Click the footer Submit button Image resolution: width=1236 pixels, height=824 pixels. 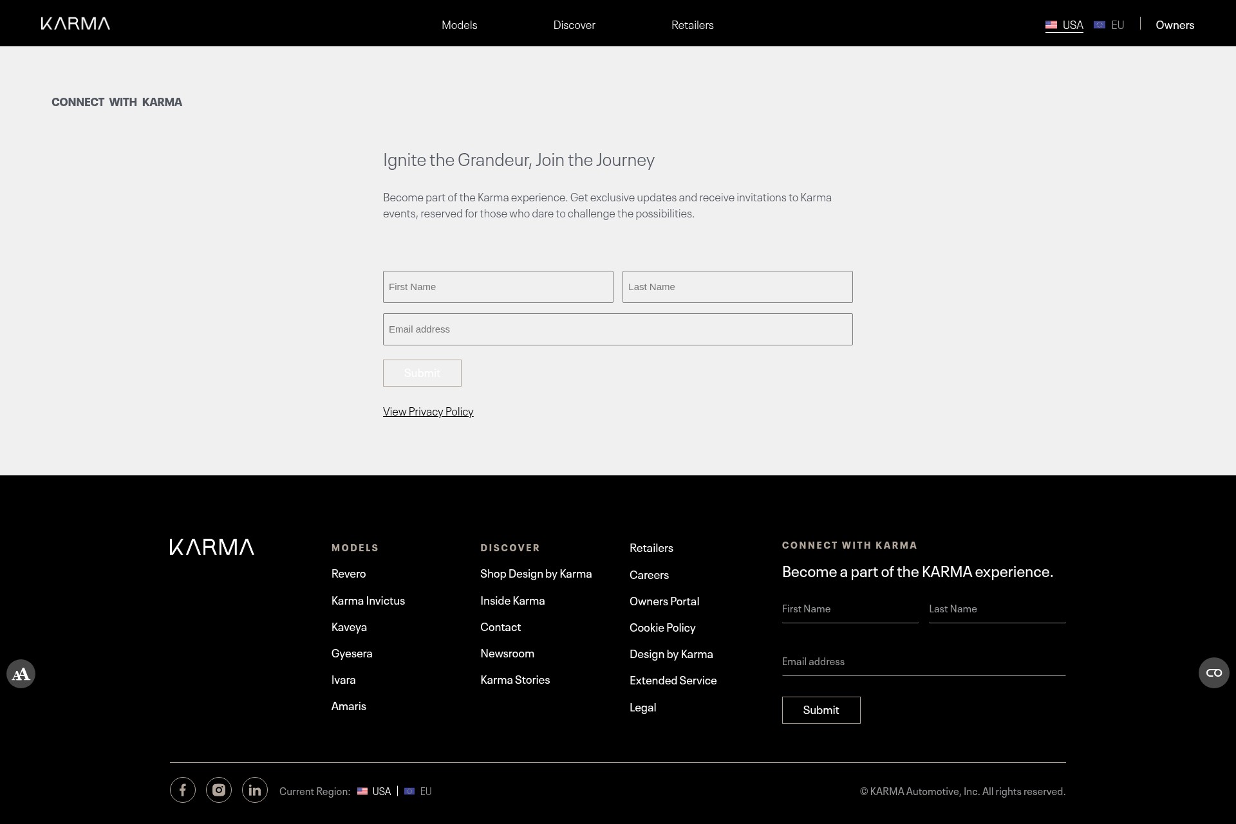pos(821,710)
